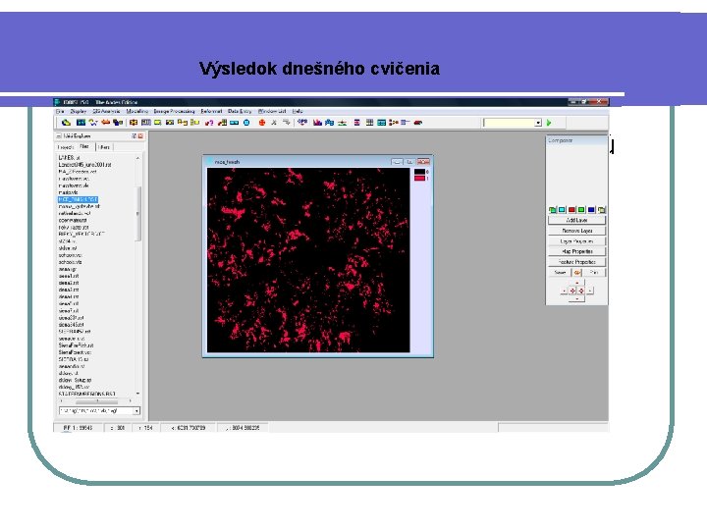Click the Save button in Composer
This screenshot has width=707, height=530.
pos(560,272)
